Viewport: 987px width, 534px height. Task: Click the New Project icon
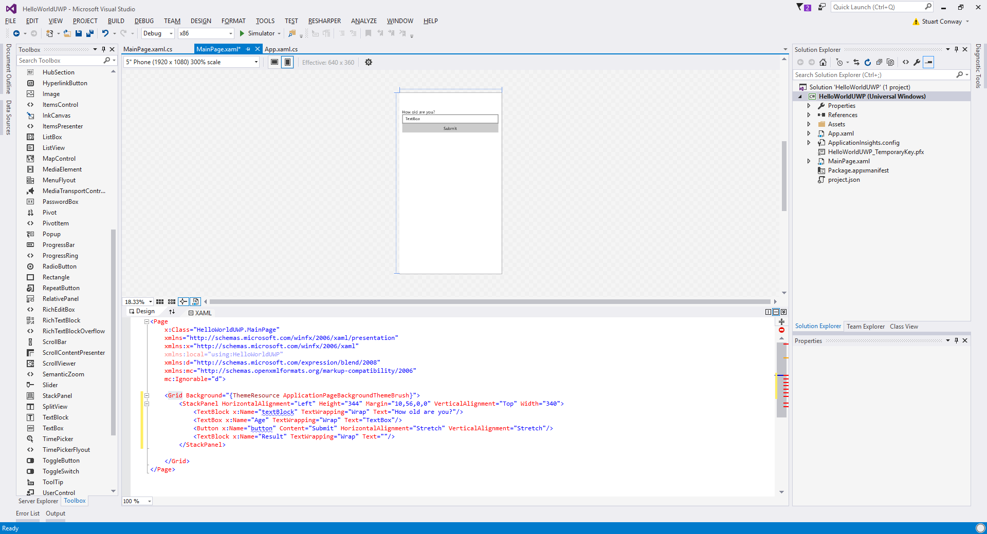tap(49, 33)
